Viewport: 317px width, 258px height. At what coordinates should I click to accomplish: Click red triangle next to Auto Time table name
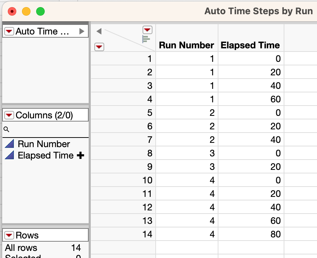tap(9, 31)
